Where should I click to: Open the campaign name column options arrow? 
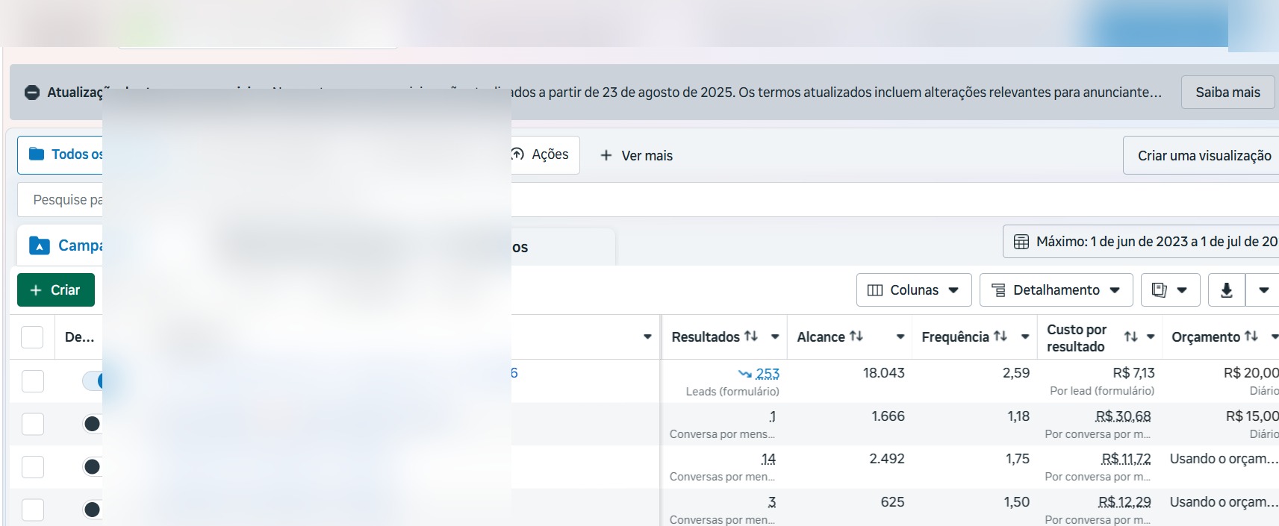(647, 337)
